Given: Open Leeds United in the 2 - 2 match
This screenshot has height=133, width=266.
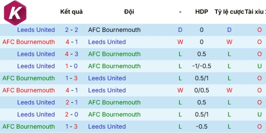Looking at the screenshot, I should click(36, 30).
